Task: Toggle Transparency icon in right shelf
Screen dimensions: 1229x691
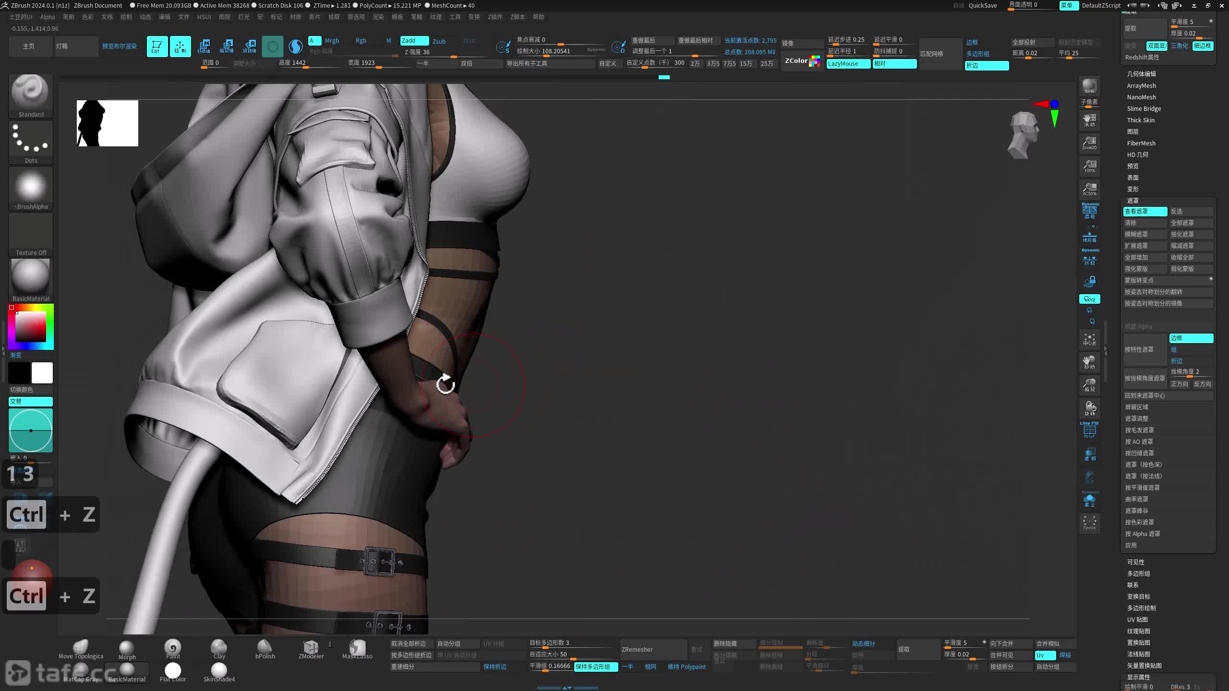Action: [1089, 454]
